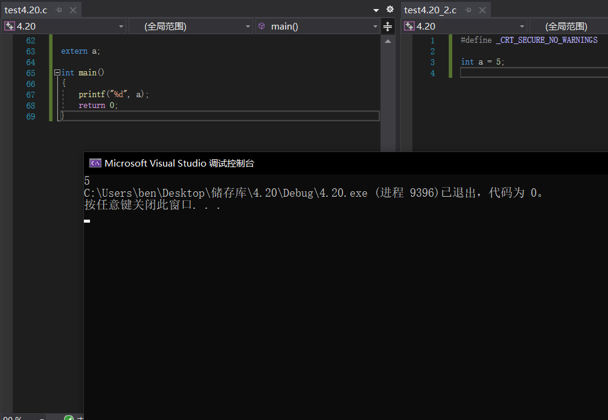Open left editor 全局范围 scope dropdown
The image size is (608, 420).
190,27
